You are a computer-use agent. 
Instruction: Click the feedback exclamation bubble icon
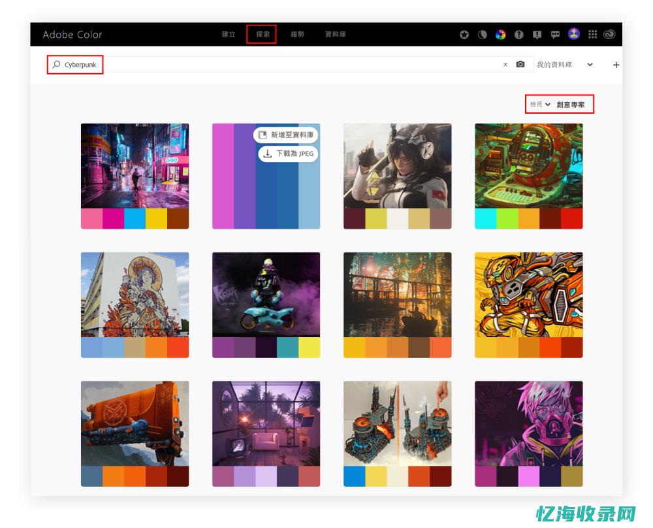(x=537, y=35)
